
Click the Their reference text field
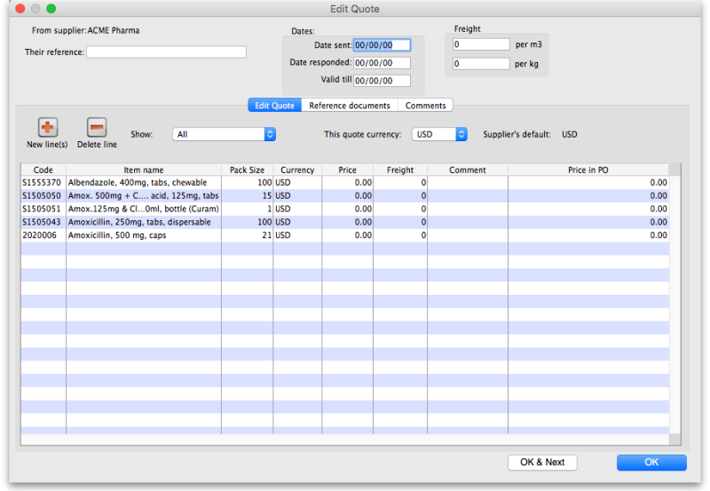[166, 52]
